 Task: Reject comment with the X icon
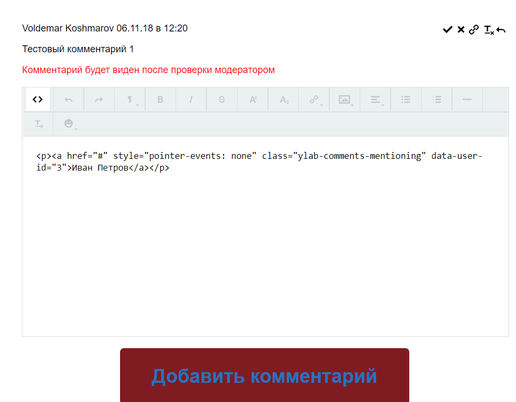pyautogui.click(x=461, y=30)
